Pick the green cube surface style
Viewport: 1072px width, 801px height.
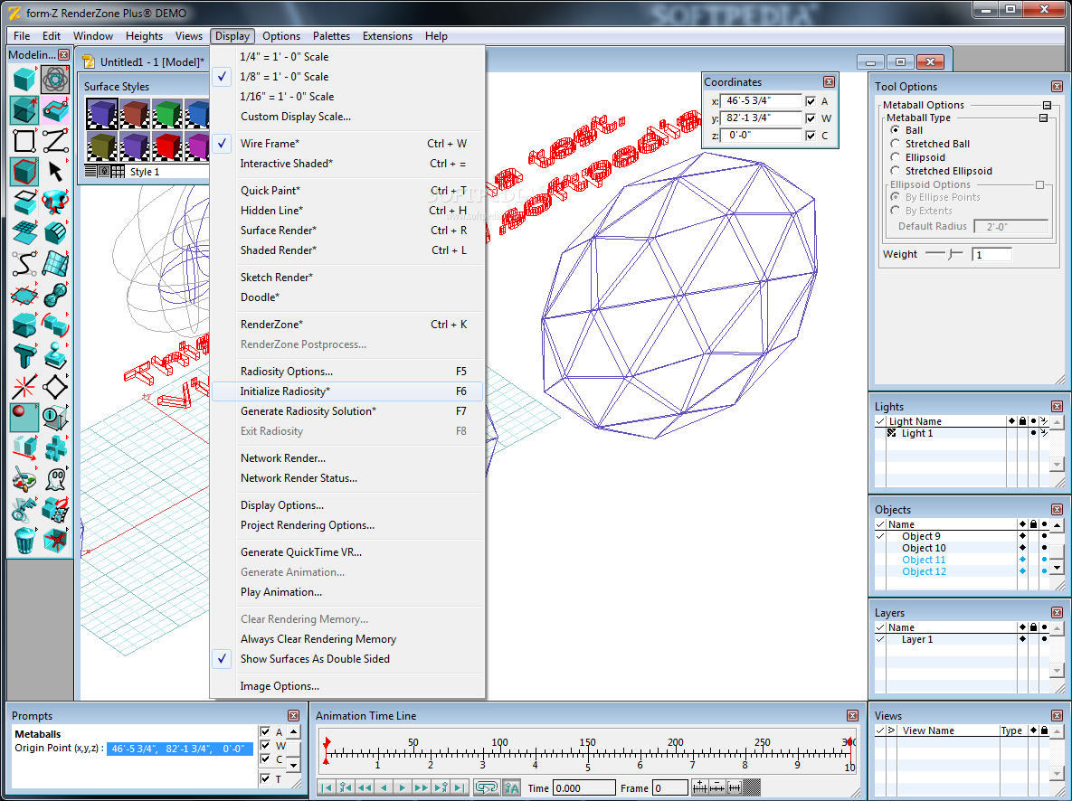(x=166, y=113)
